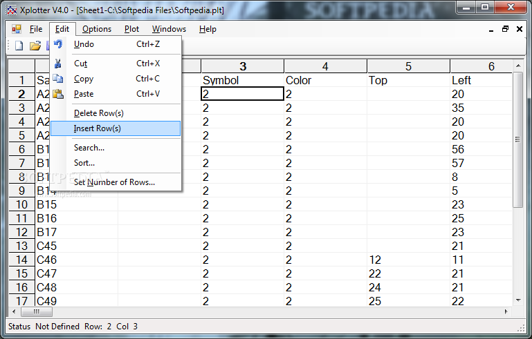
Task: Click the Copy pages icon
Action: pyautogui.click(x=58, y=79)
